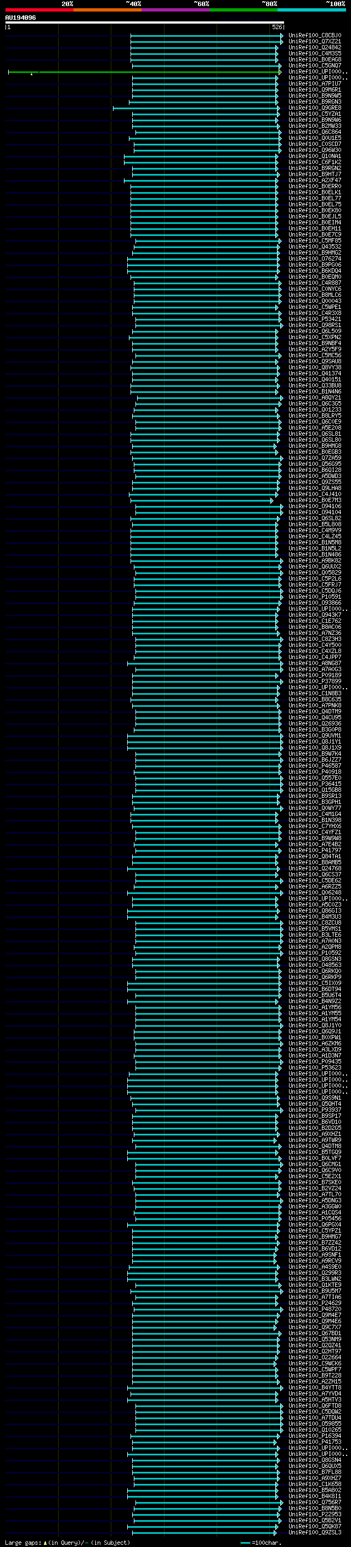Select hit label UniRef100_P10592
The image size is (351, 1547).
(x=314, y=953)
